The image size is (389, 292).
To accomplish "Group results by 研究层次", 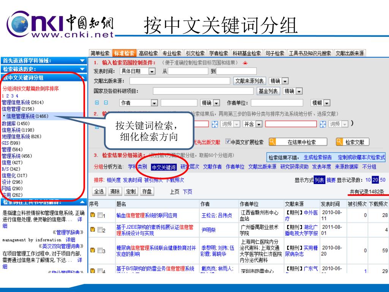I will pos(190,167).
